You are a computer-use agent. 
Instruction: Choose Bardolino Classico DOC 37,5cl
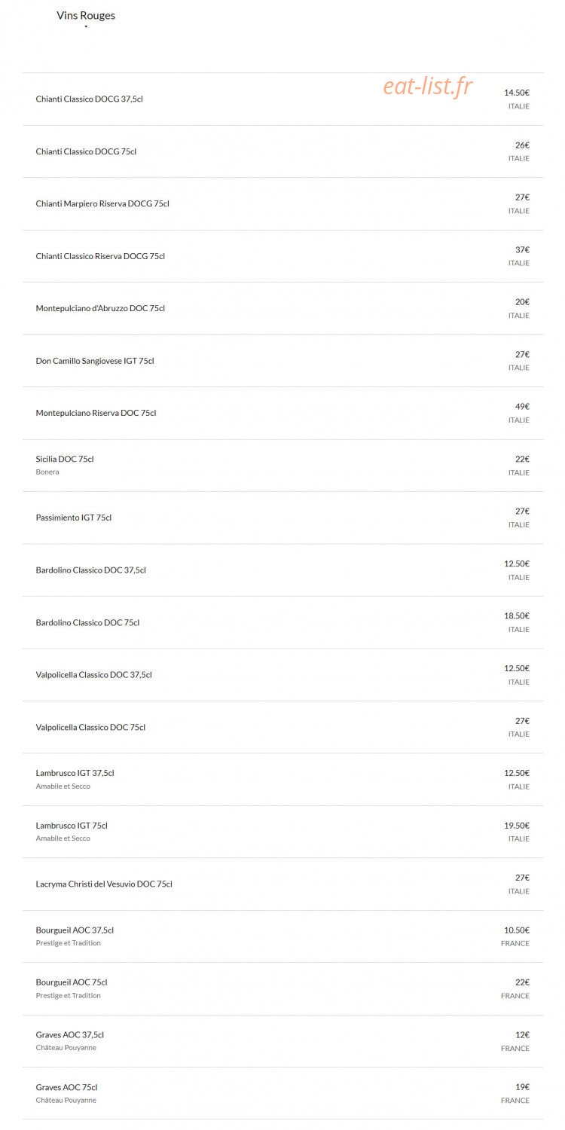[x=282, y=570]
